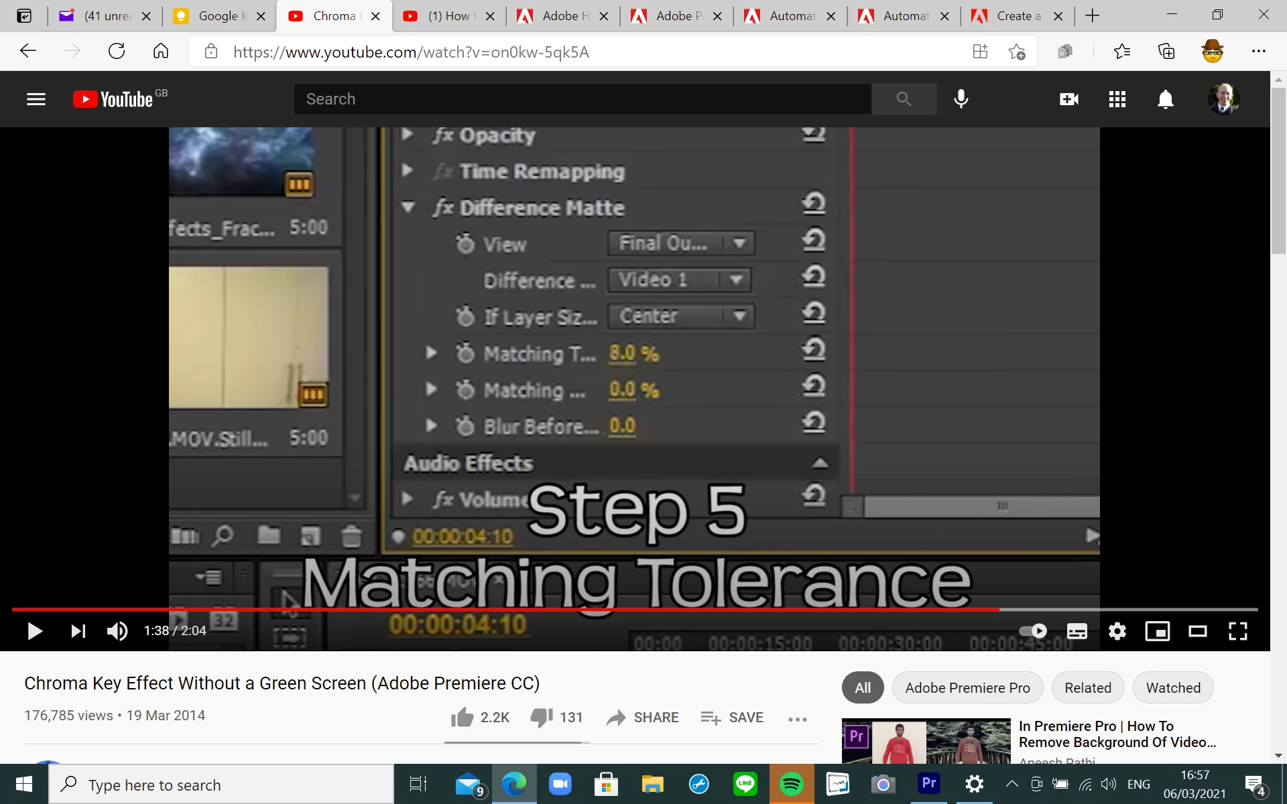This screenshot has width=1287, height=804.
Task: Open the YouTube apps grid
Action: coord(1117,99)
